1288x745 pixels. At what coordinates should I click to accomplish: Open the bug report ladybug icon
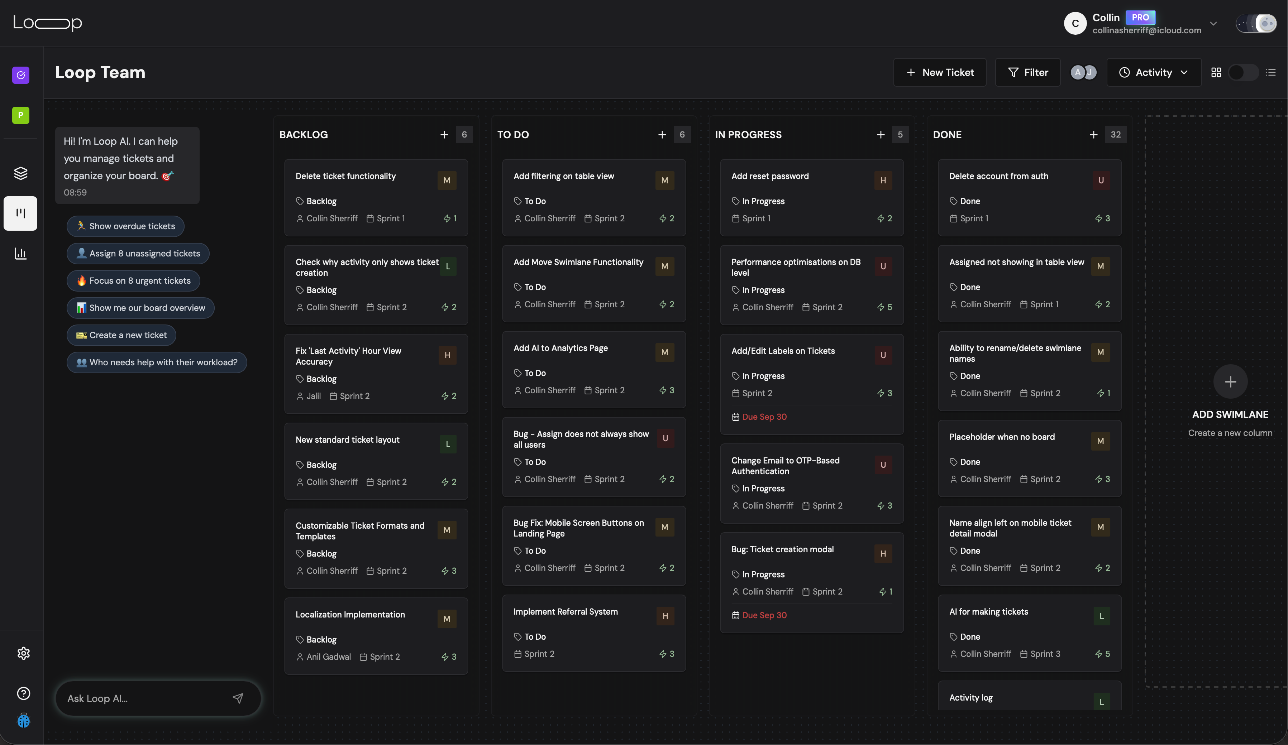pyautogui.click(x=23, y=721)
